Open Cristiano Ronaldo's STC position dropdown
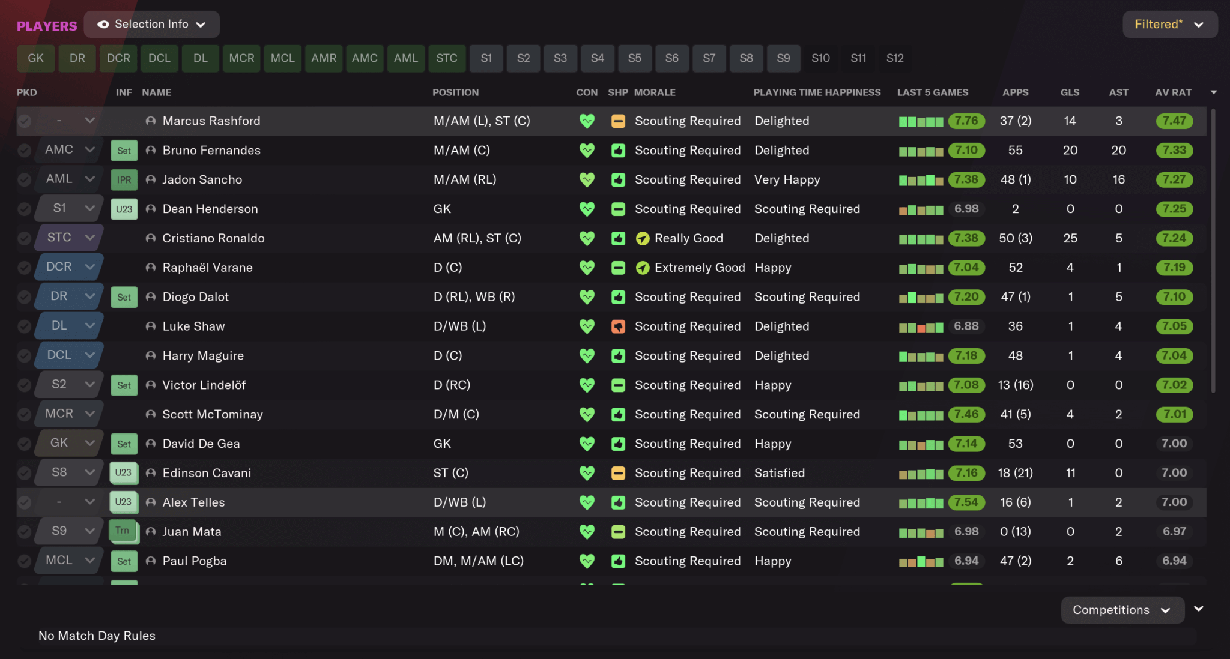 click(70, 238)
